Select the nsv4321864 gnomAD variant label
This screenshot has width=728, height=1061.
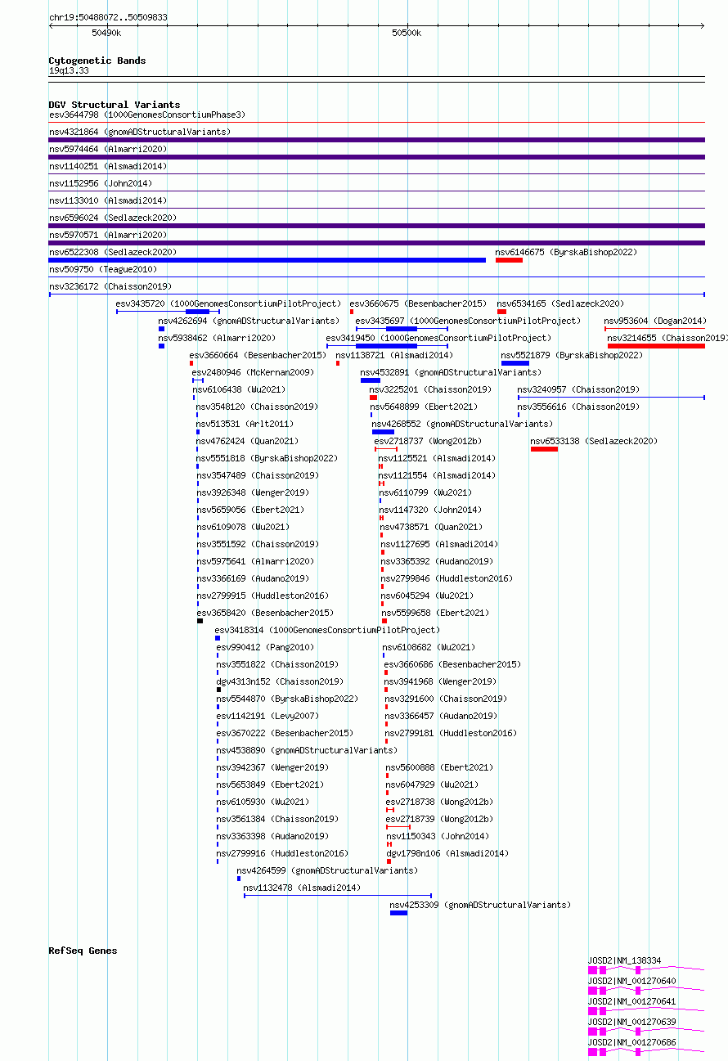[140, 132]
